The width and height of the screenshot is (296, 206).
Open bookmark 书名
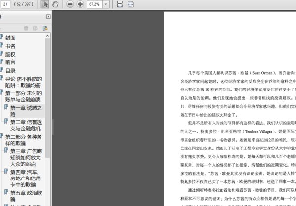[10, 46]
